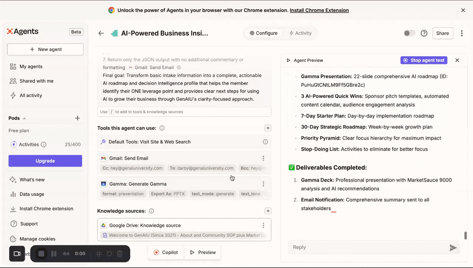Create a New agent

(45, 49)
